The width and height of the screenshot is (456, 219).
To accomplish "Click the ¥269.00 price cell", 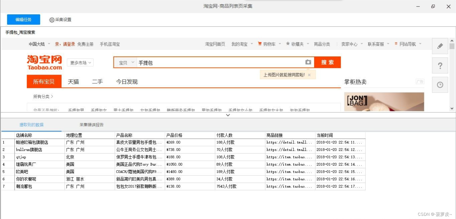I will pyautogui.click(x=190, y=142).
